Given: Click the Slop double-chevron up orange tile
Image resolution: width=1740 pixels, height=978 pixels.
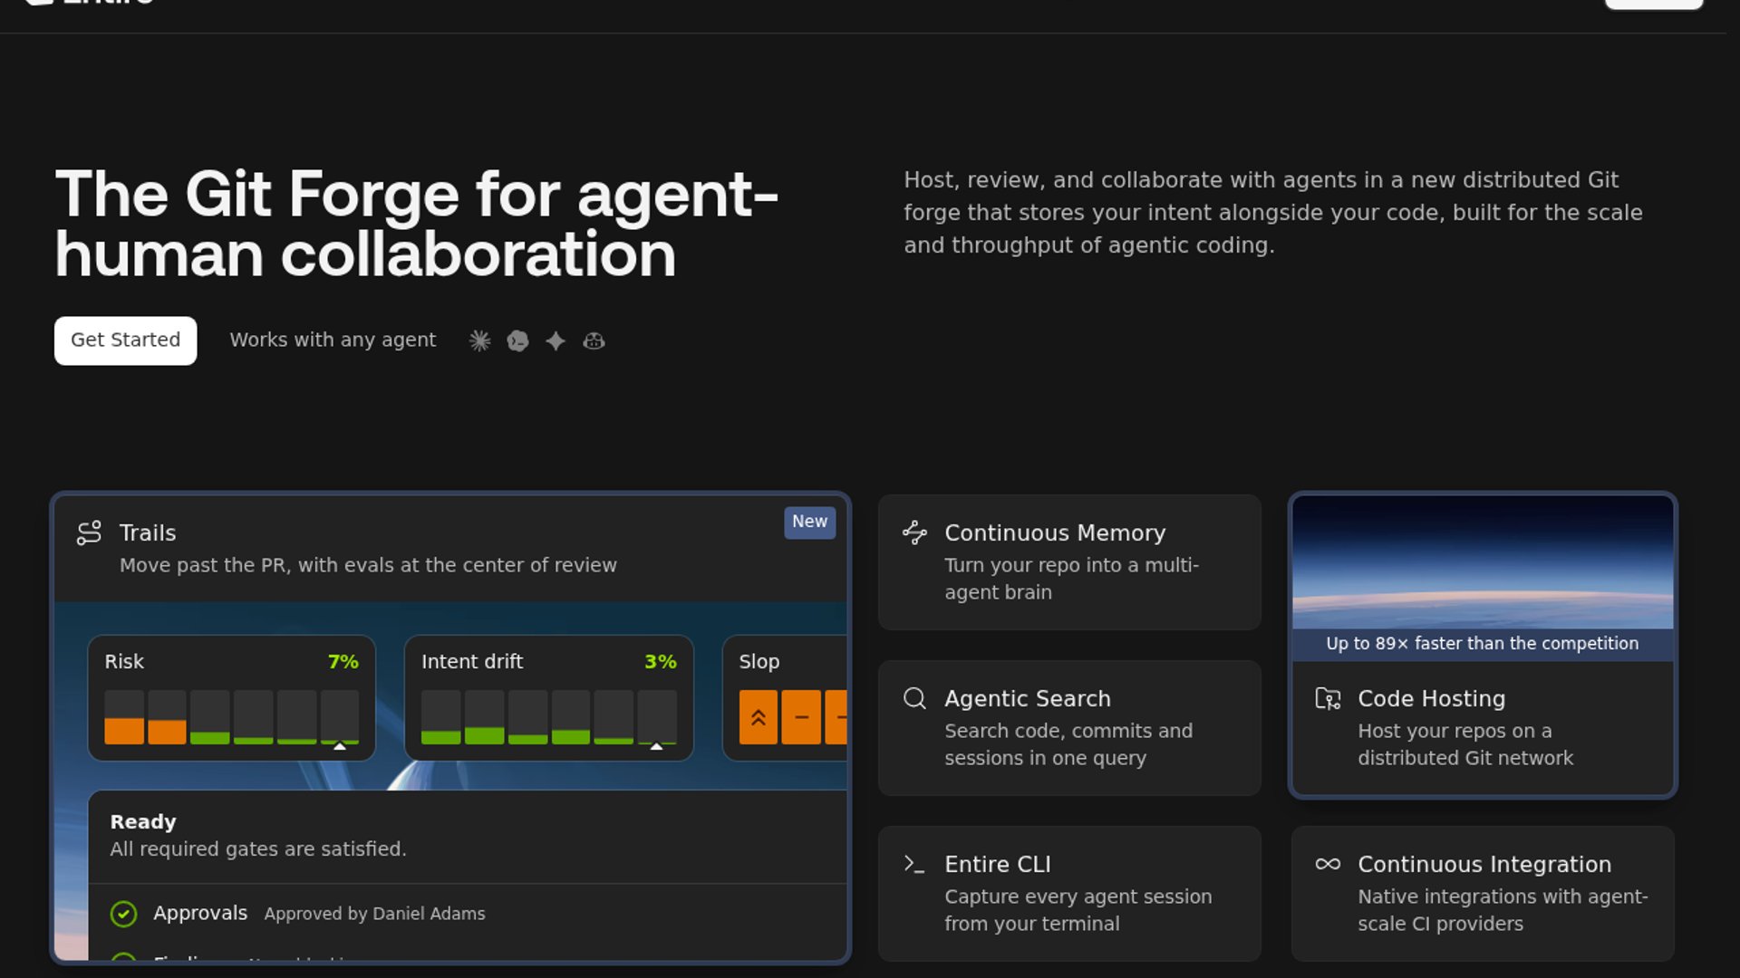Looking at the screenshot, I should [759, 717].
